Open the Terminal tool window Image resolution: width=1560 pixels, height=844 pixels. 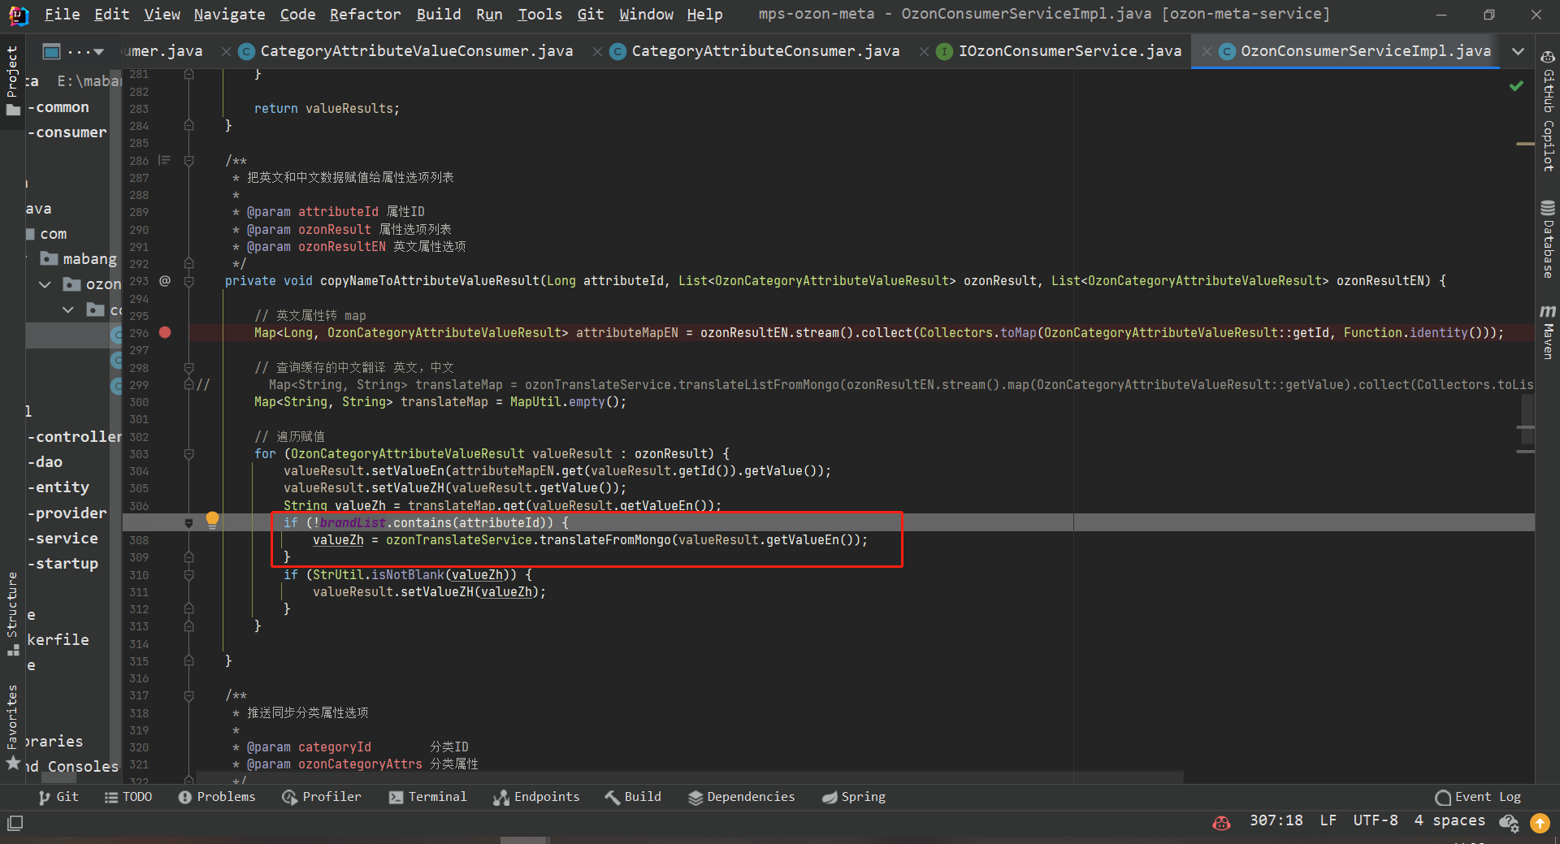pos(428,797)
